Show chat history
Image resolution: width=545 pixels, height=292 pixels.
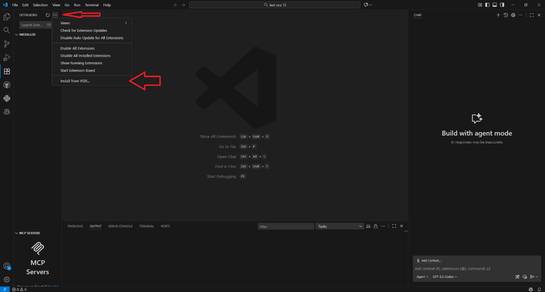(506, 15)
